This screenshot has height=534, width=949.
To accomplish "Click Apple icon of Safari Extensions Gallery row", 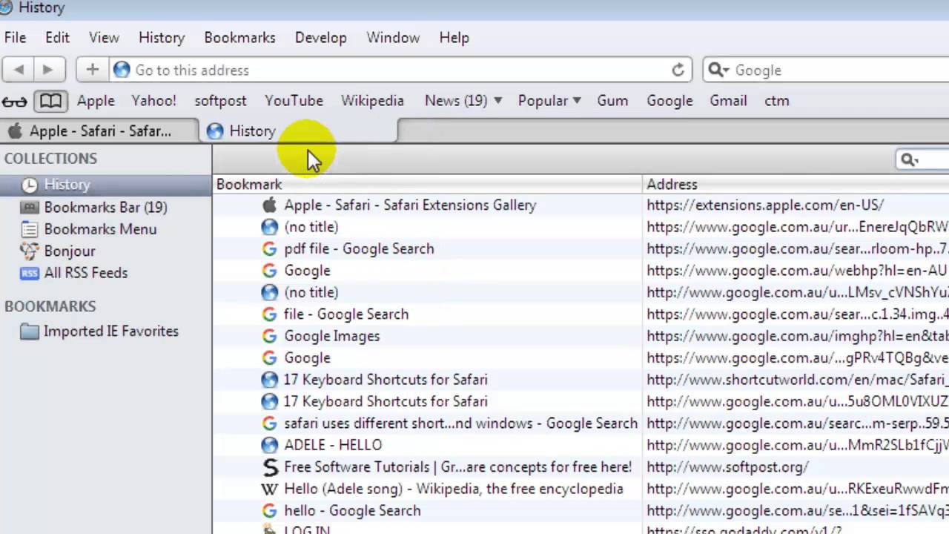I will (269, 205).
